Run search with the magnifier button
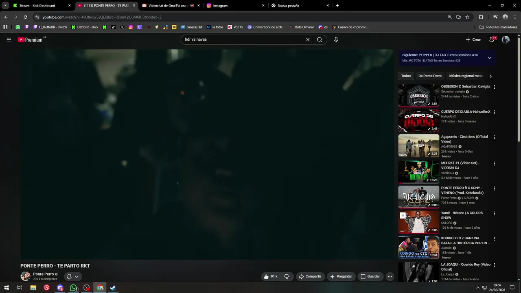This screenshot has width=521, height=293. (x=320, y=39)
